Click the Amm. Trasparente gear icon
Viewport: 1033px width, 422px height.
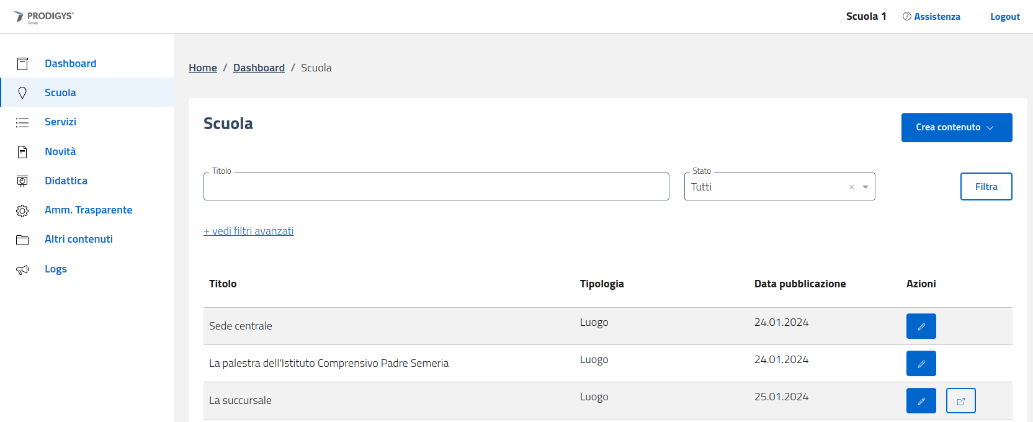coord(22,210)
